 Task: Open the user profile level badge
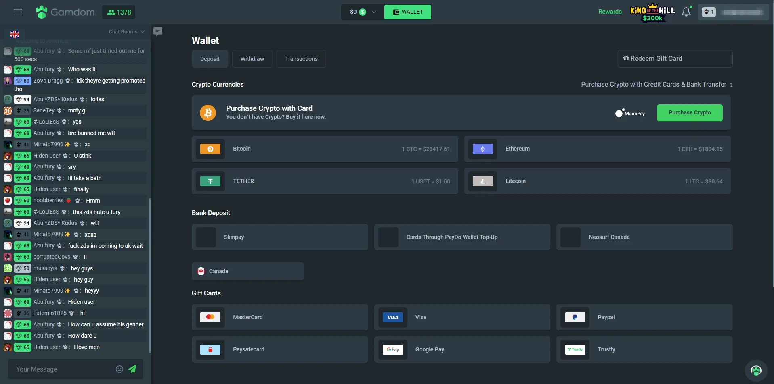click(x=709, y=12)
